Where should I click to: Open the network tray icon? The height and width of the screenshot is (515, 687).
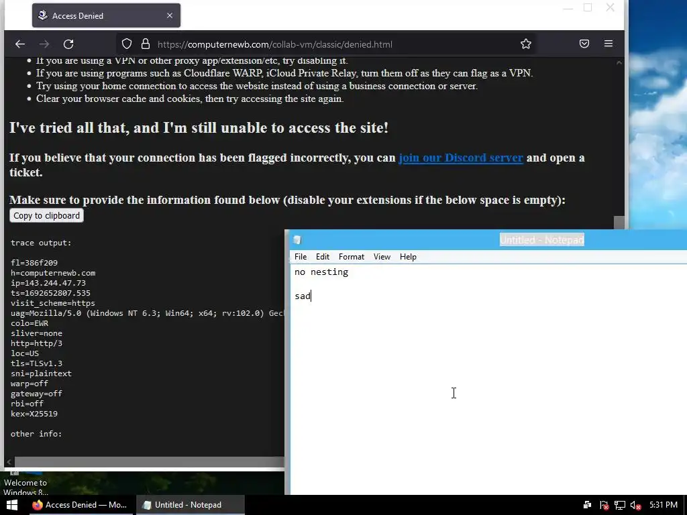[619, 505]
